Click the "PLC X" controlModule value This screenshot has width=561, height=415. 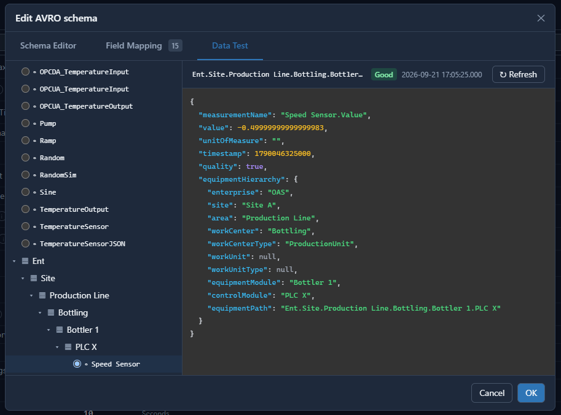pos(296,295)
